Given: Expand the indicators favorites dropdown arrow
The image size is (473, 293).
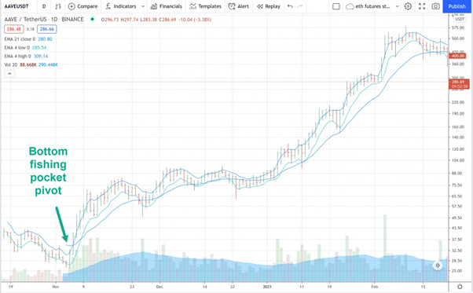Looking at the screenshot, I should coord(143,6).
